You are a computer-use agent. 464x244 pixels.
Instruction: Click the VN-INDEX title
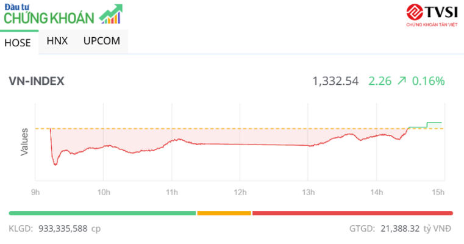(37, 81)
